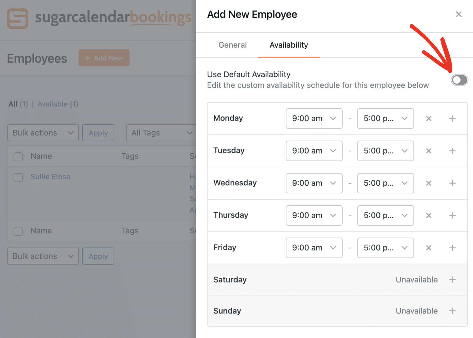
Task: Delete Friday's time range
Action: (428, 248)
